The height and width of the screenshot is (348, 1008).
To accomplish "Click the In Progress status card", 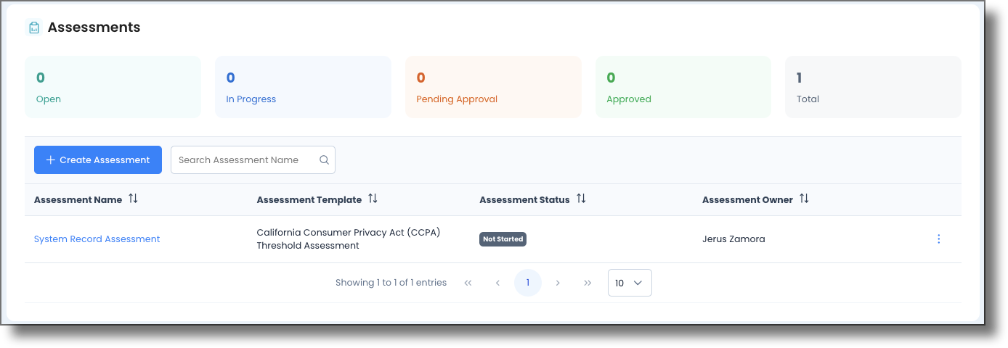I will click(x=303, y=87).
